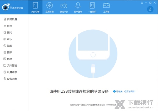Select 图书 in the sidebar
The height and width of the screenshot is (111, 158).
point(8,52)
